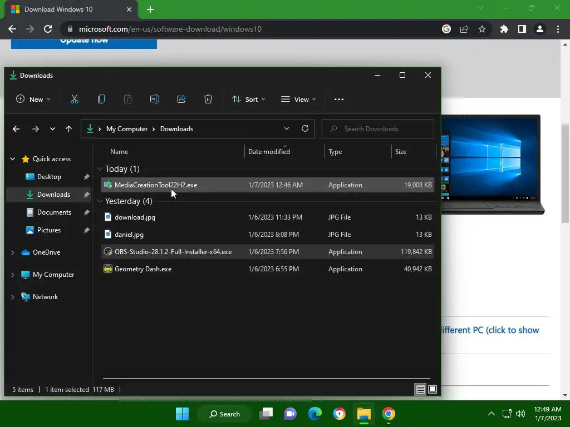The image size is (570, 427).
Task: Click the Rename icon in Explorer toolbar
Action: tap(155, 99)
